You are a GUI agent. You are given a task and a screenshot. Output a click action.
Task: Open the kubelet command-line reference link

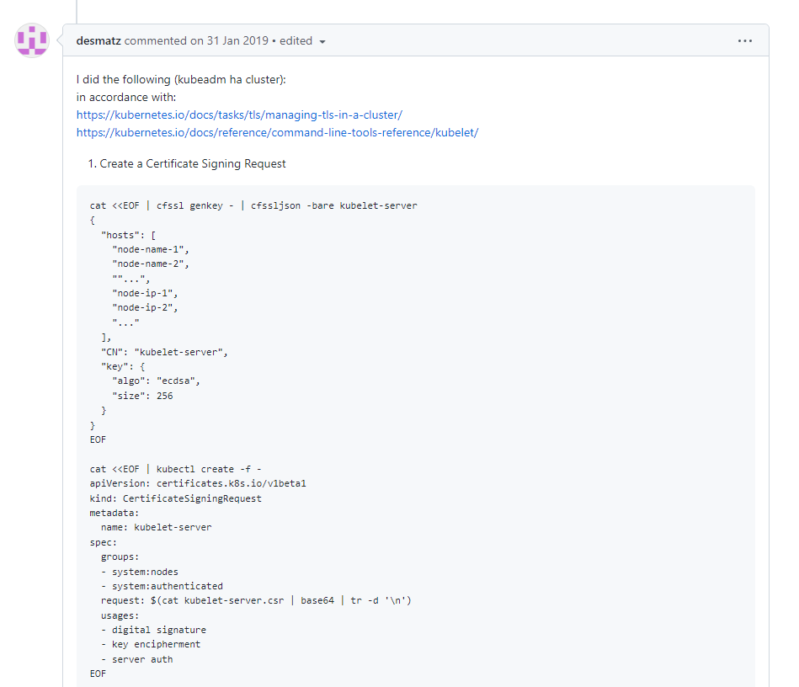(x=277, y=132)
